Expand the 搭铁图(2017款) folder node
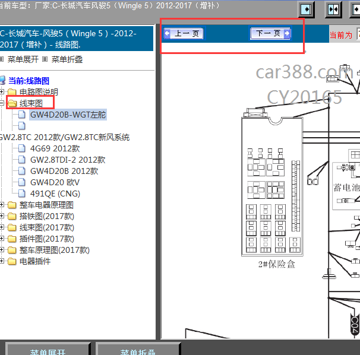 [1, 216]
